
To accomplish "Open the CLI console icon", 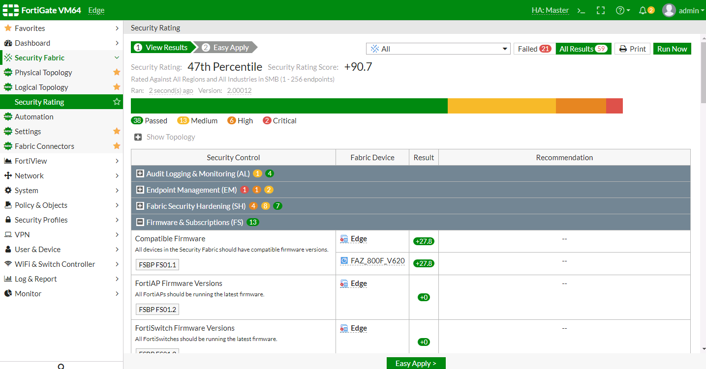I will 581,10.
